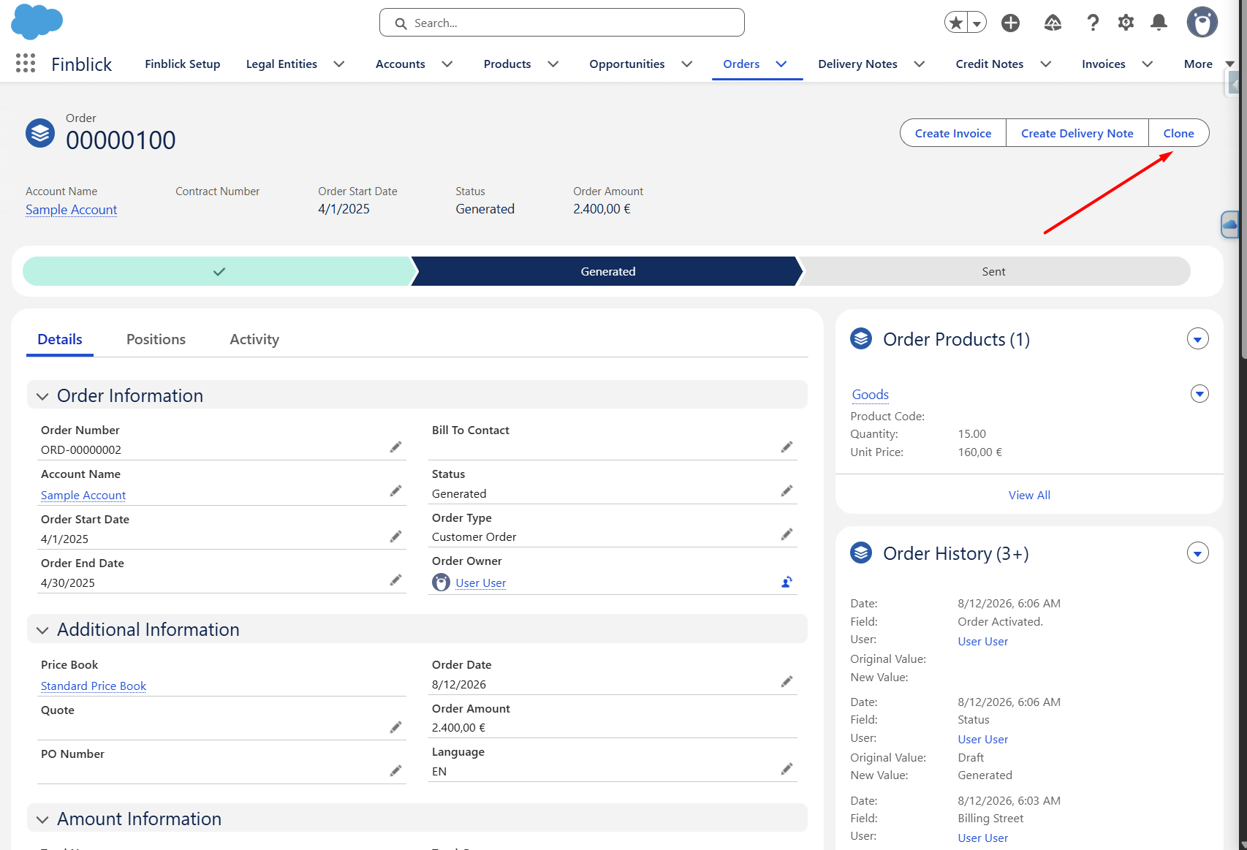1247x850 pixels.
Task: Select the completed first path stage
Action: click(x=219, y=271)
